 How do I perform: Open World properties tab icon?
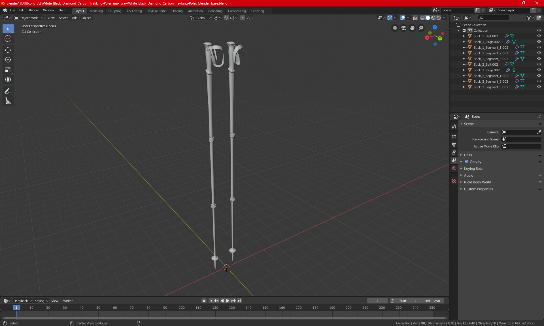454,168
